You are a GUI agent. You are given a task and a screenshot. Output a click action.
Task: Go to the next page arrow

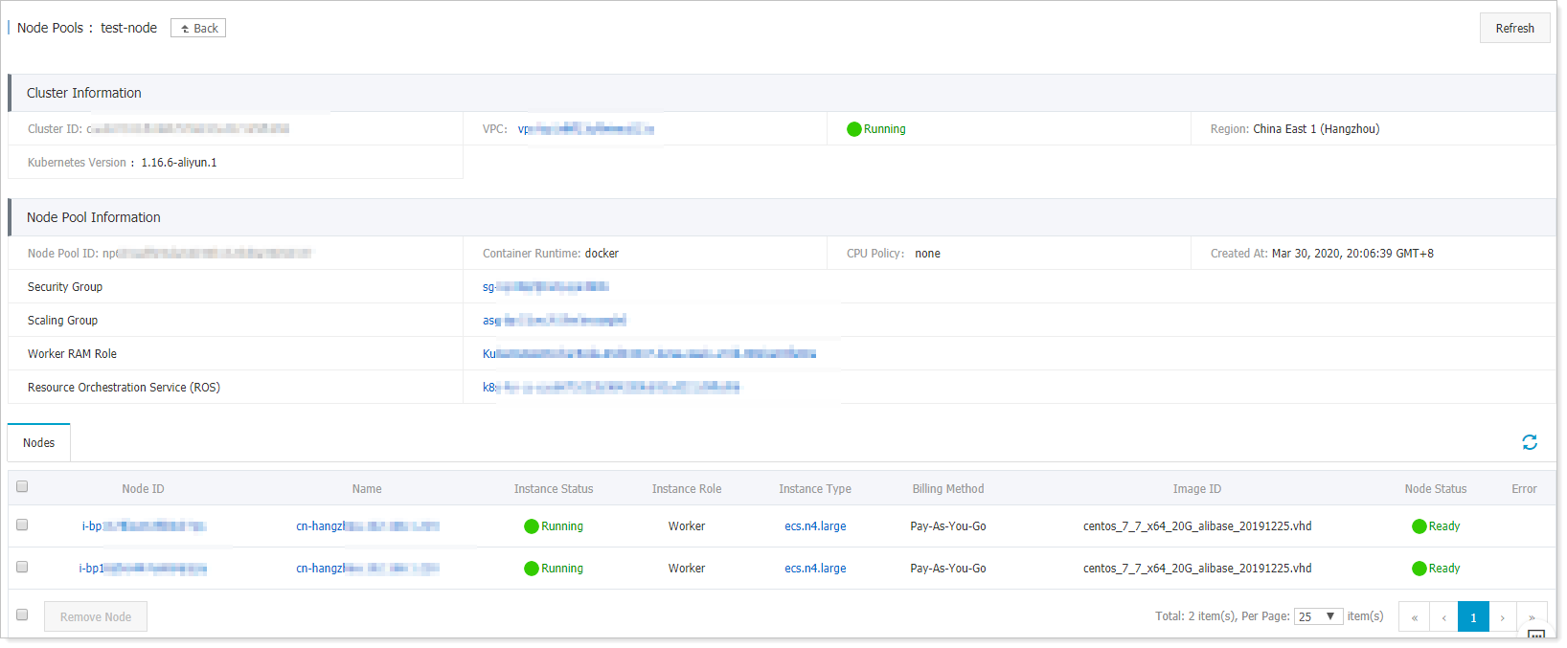(x=1503, y=617)
